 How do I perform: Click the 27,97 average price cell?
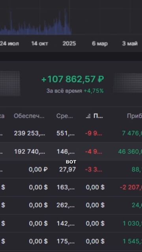67,170
